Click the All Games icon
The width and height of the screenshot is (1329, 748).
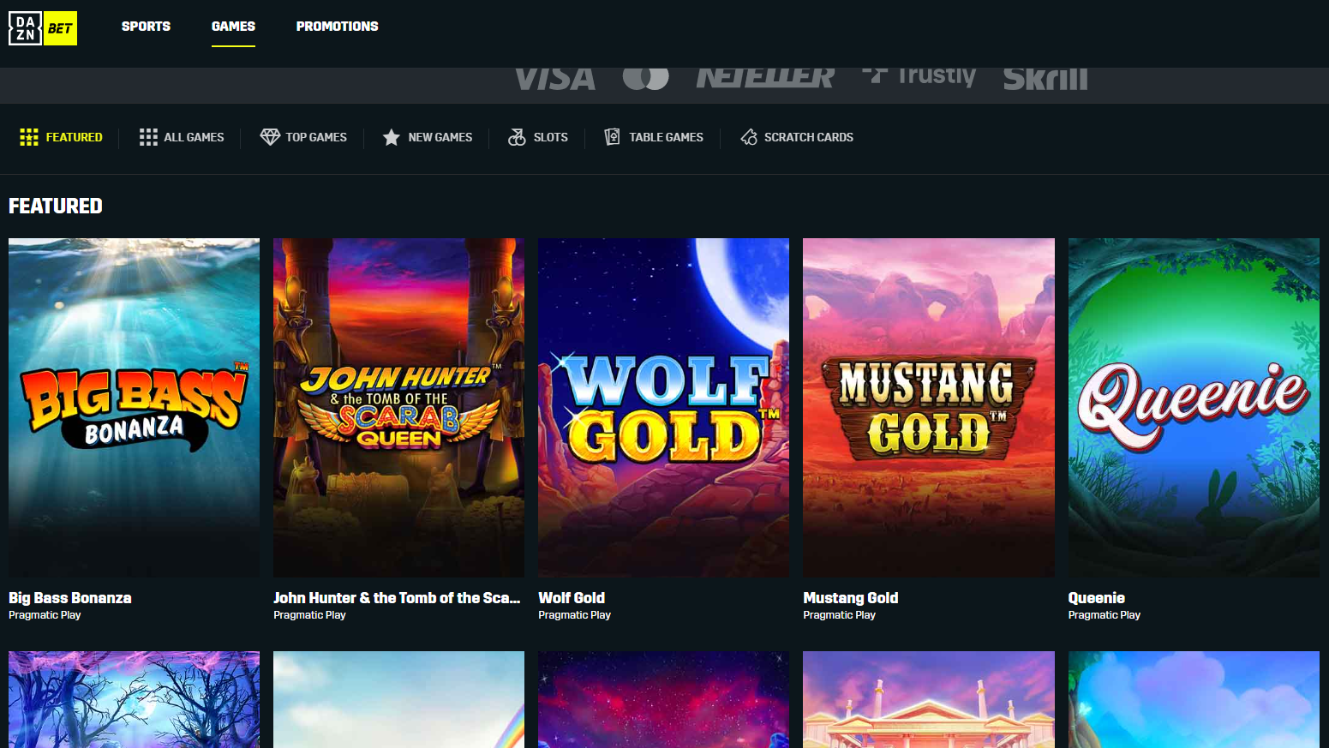(148, 136)
